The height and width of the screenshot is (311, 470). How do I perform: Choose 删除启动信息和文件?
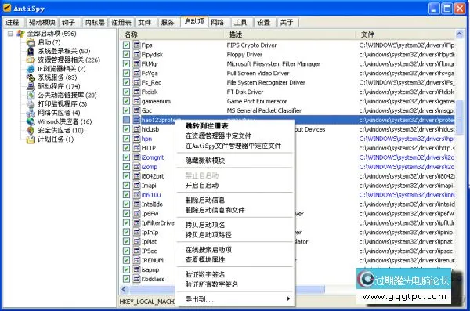tap(235, 210)
